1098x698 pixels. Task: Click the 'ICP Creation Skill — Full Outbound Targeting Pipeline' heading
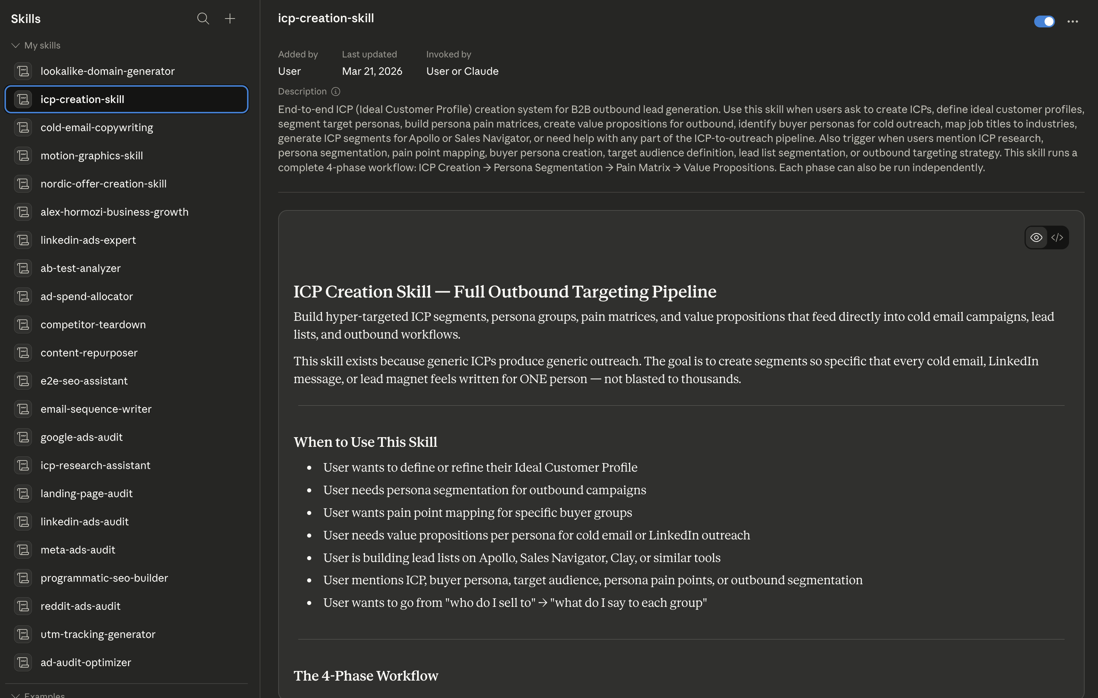(505, 292)
